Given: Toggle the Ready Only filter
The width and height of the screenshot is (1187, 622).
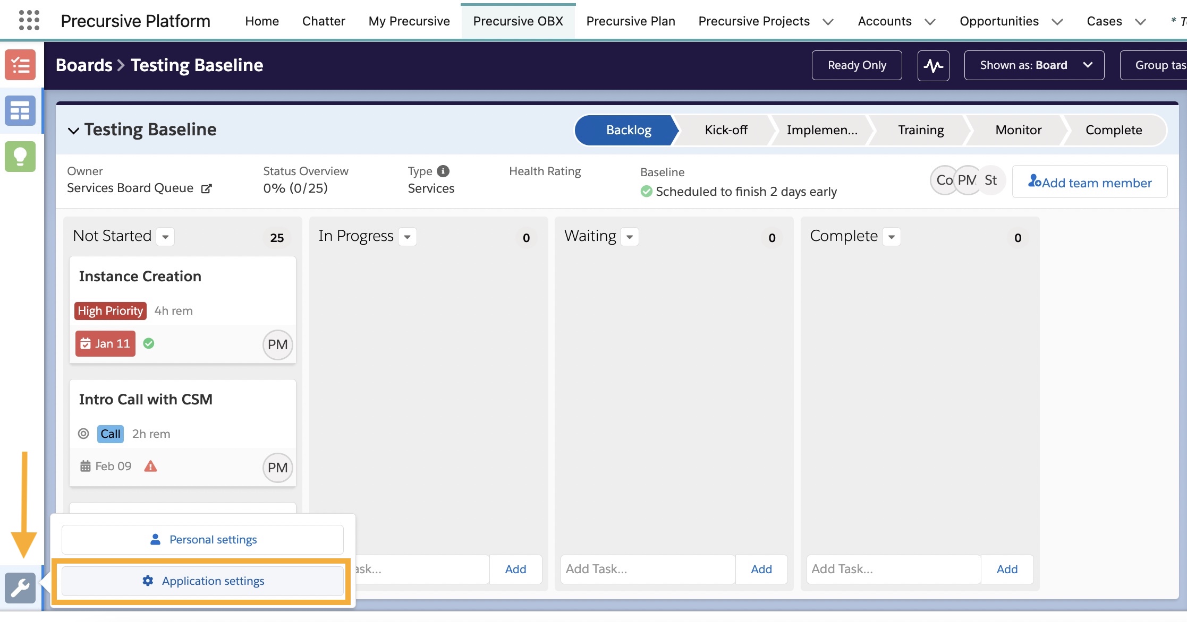Looking at the screenshot, I should pos(857,65).
